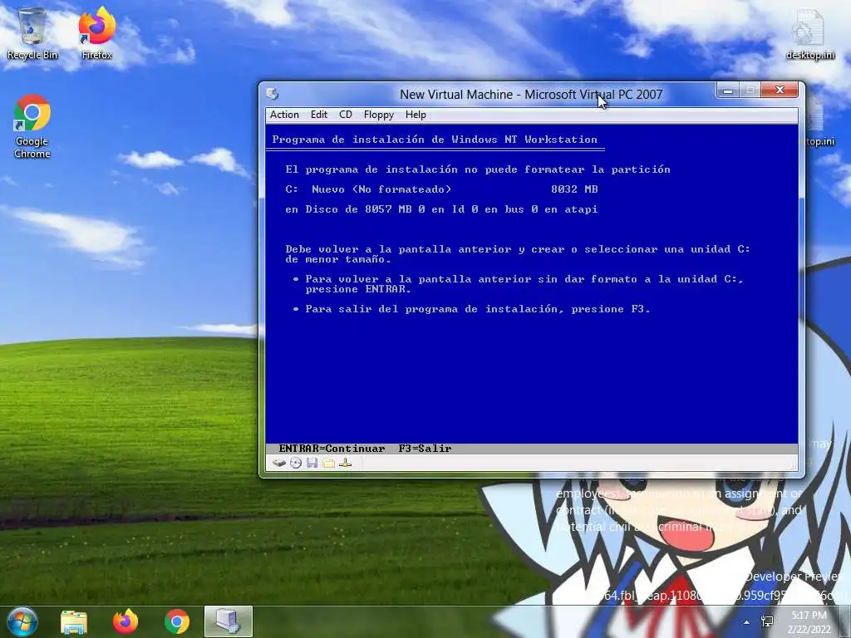This screenshot has height=638, width=851.
Task: Click the CD drive status icon
Action: (296, 463)
